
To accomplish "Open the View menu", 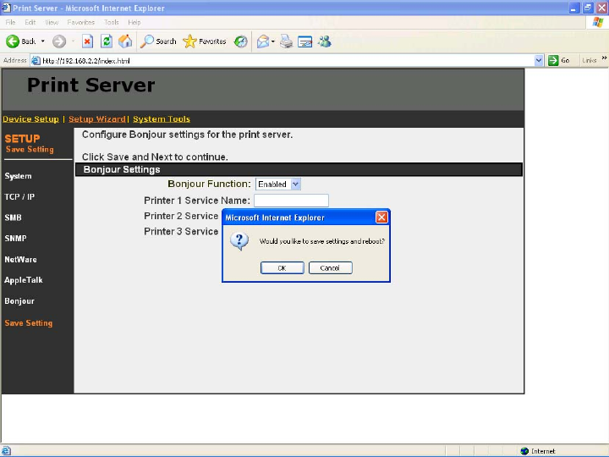I will coord(52,22).
